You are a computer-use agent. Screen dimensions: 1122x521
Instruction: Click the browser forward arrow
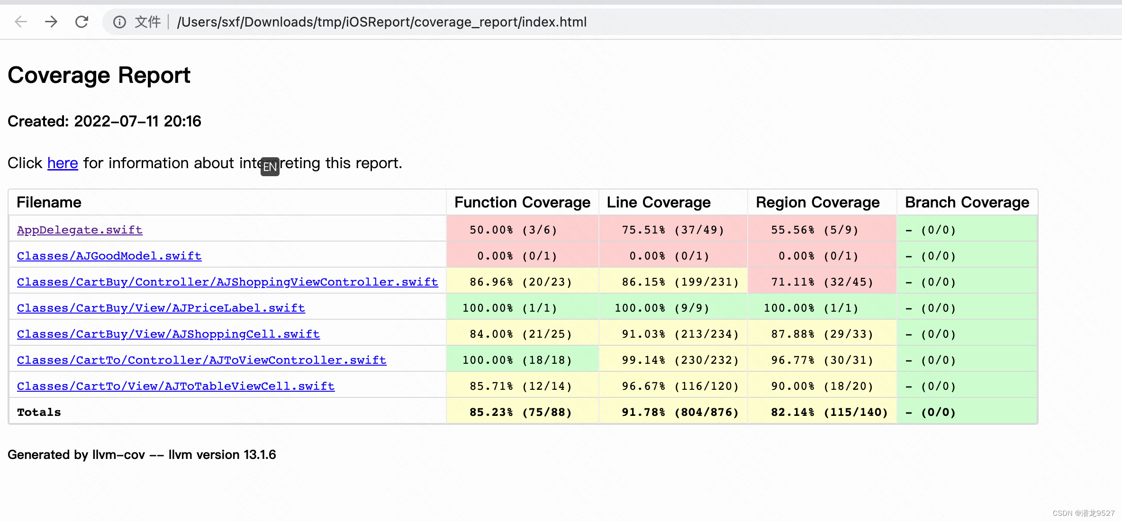pyautogui.click(x=51, y=22)
